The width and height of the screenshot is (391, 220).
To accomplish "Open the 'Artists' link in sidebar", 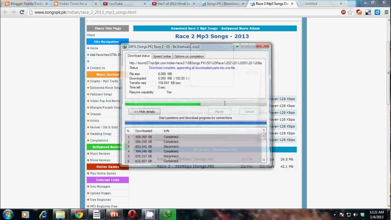I will [x=94, y=121].
